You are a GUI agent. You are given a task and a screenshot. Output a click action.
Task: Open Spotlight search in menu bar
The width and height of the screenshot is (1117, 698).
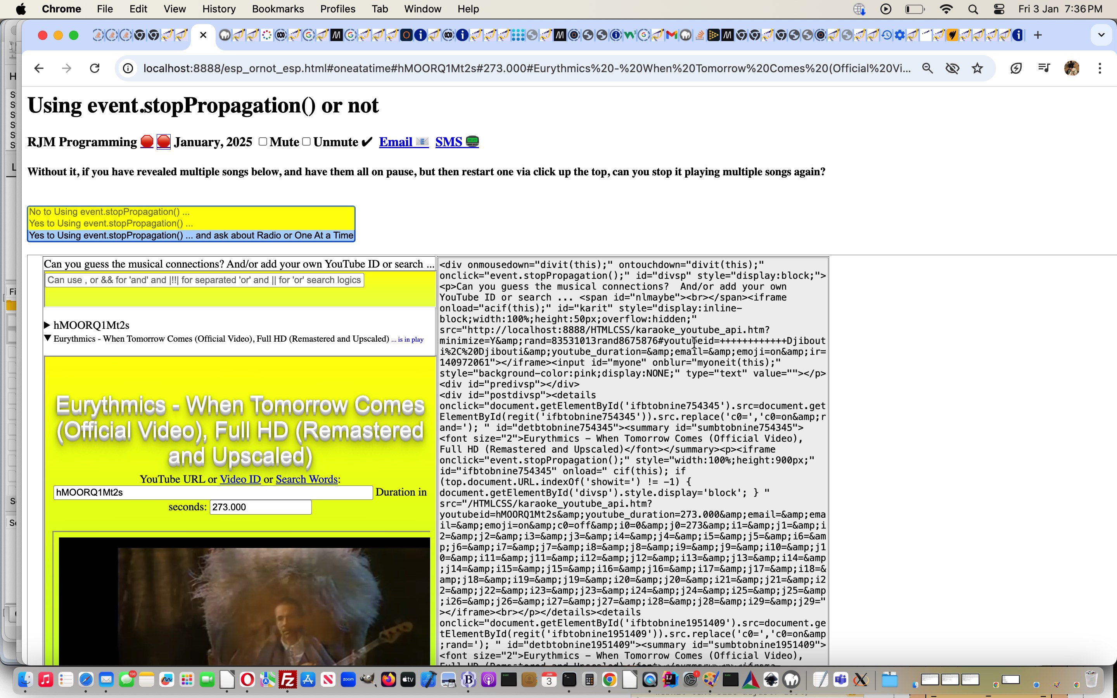(x=973, y=9)
